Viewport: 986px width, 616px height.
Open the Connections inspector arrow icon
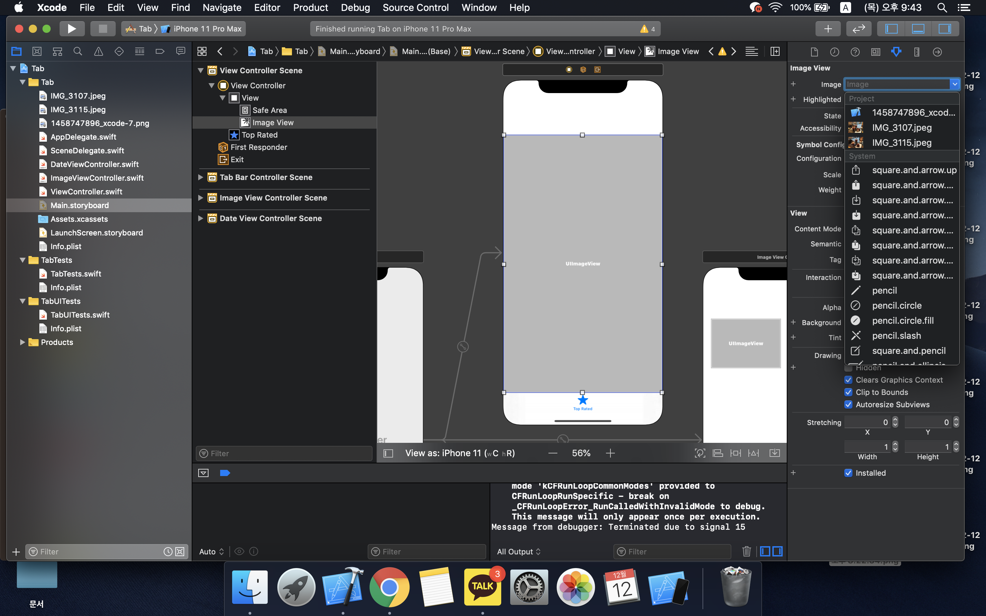pos(937,52)
